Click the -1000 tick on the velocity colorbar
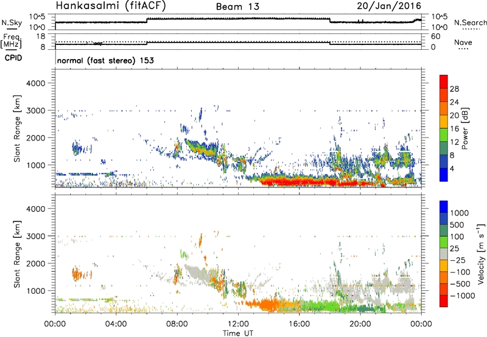This screenshot has width=487, height=337. pos(462,296)
